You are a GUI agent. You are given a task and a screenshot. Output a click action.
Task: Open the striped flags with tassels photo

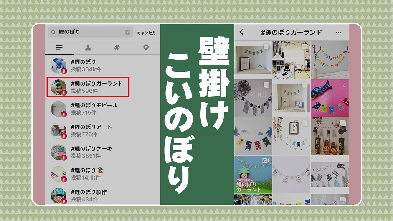click(x=330, y=175)
